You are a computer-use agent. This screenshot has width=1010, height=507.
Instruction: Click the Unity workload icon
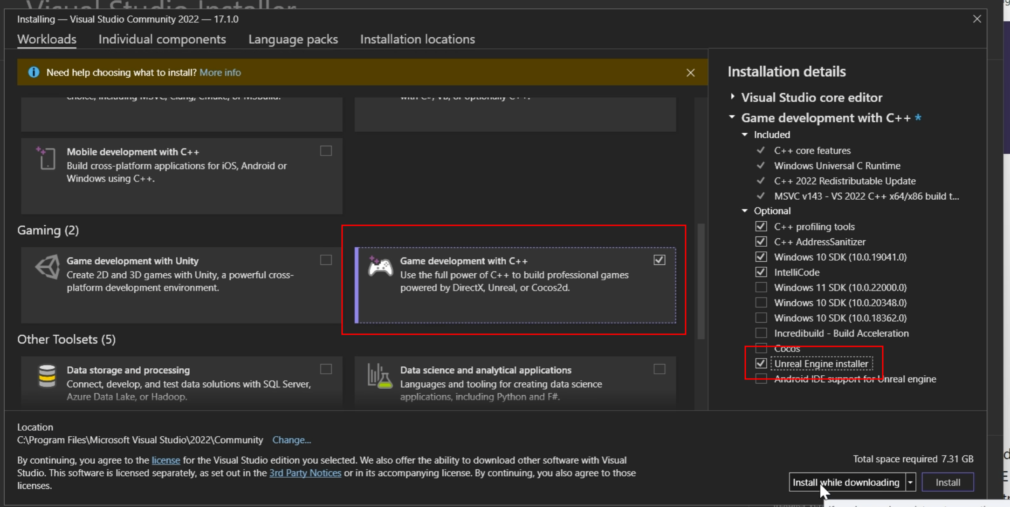pos(47,267)
